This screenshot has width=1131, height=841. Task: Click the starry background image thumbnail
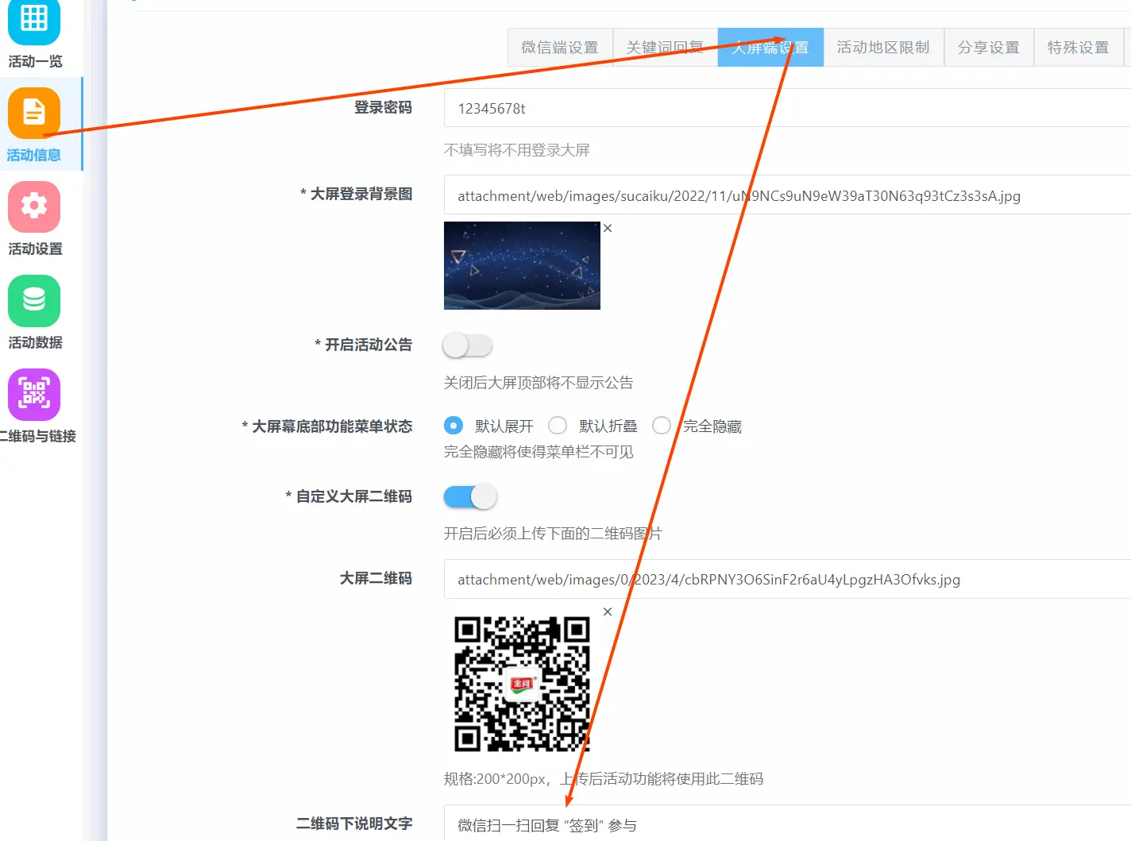click(x=522, y=265)
